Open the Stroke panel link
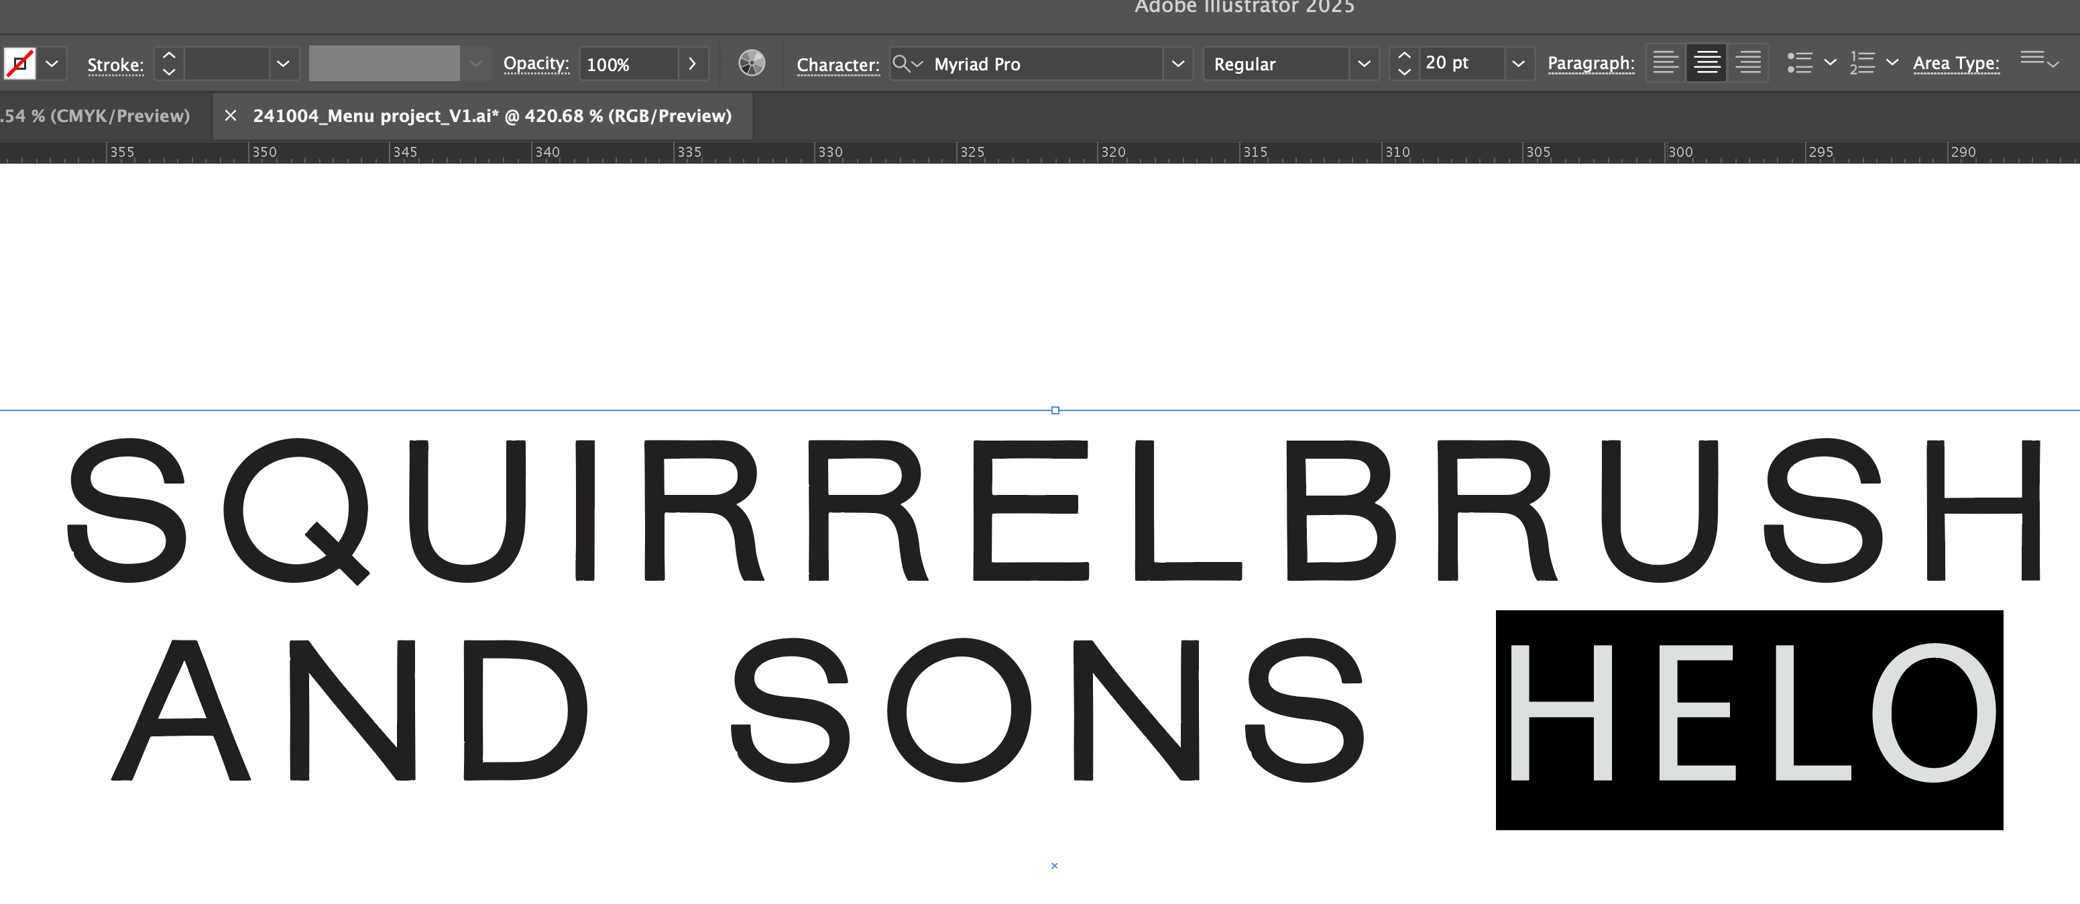This screenshot has height=904, width=2080. pos(115,64)
